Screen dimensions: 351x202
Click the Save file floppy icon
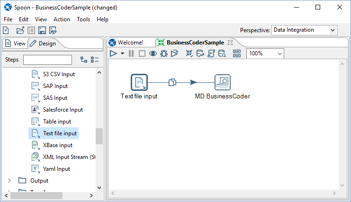click(42, 30)
